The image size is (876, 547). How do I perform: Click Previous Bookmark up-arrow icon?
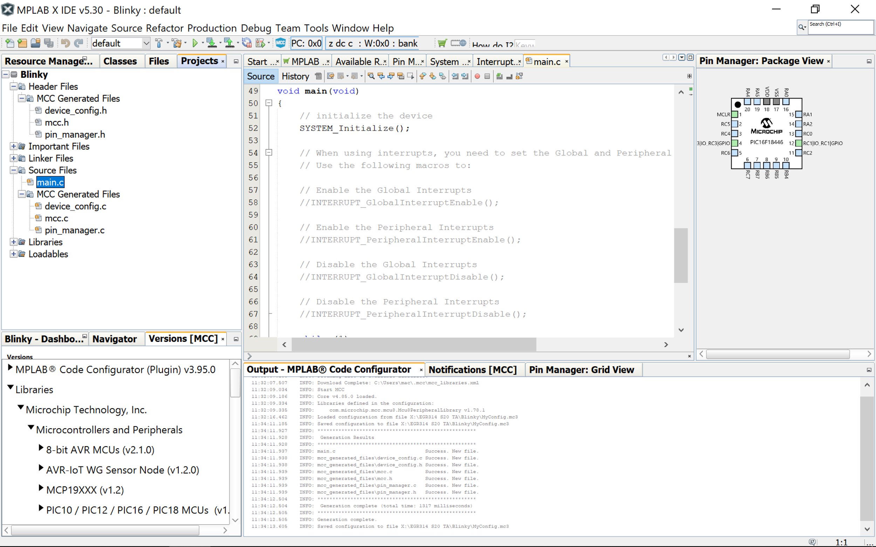[423, 76]
